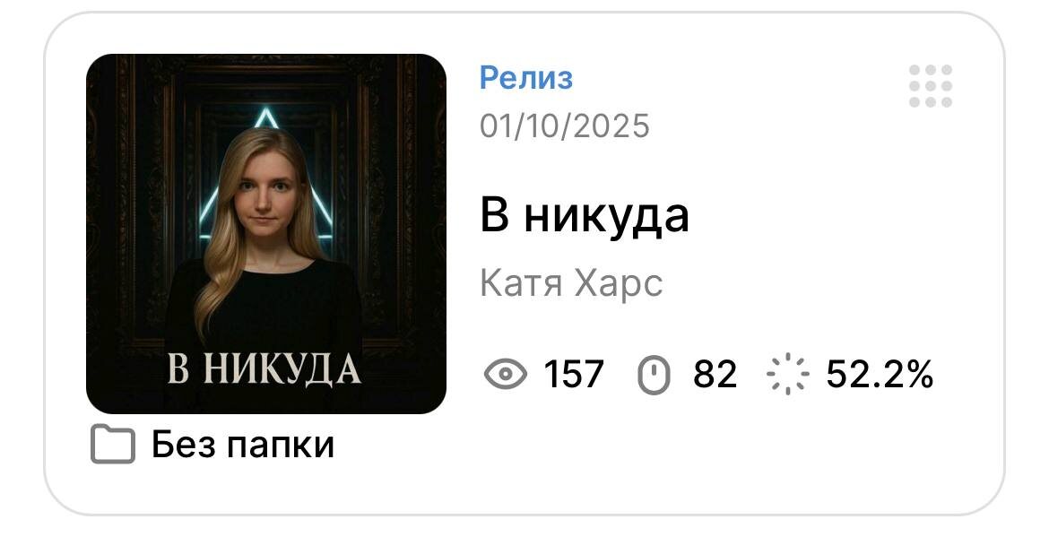Click the release date 01/10/2025
This screenshot has height=537, width=1049.
pos(565,126)
